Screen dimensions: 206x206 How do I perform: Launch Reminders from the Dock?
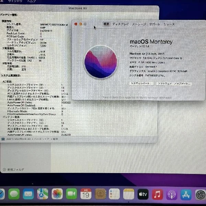(x=114, y=194)
